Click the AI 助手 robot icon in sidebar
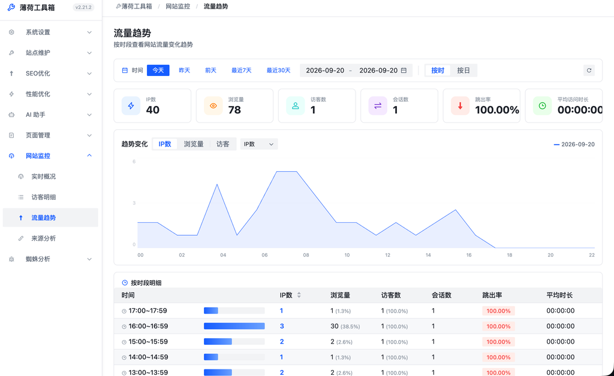This screenshot has width=614, height=376. (11, 114)
